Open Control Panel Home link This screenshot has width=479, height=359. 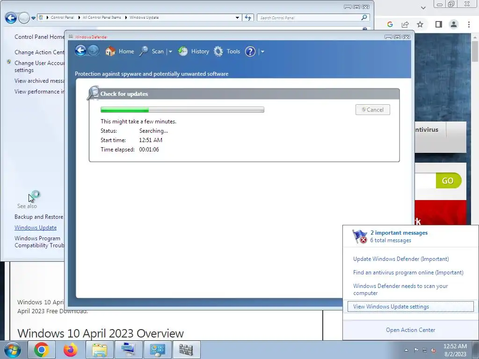39,37
